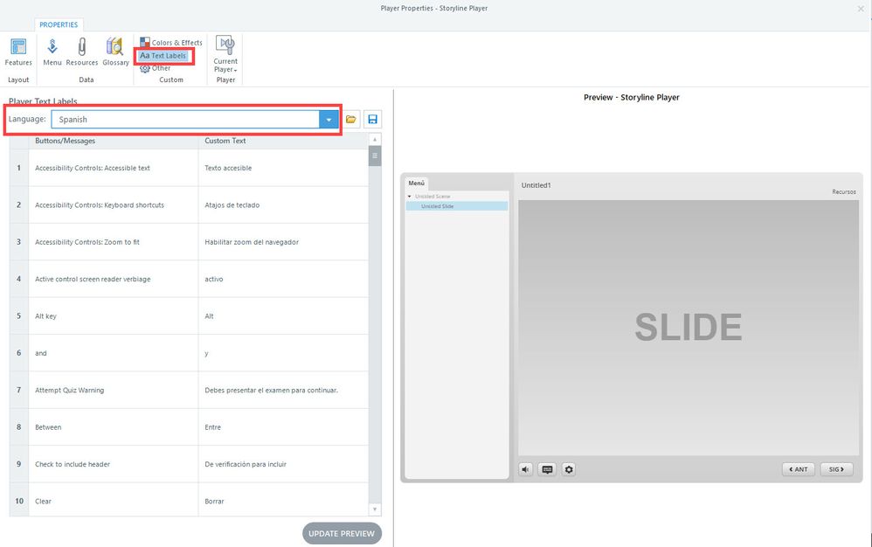Select the 'activo' custom text cell
Image resolution: width=872 pixels, height=547 pixels.
pos(283,279)
